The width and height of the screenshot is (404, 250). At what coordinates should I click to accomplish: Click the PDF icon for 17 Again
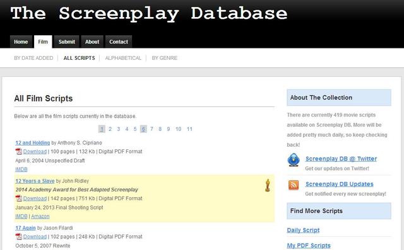click(x=18, y=237)
